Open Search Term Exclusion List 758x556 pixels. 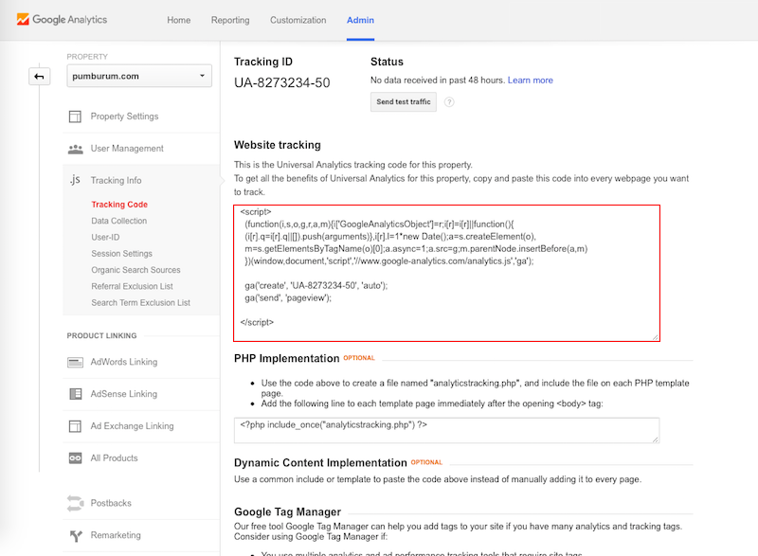(x=140, y=303)
